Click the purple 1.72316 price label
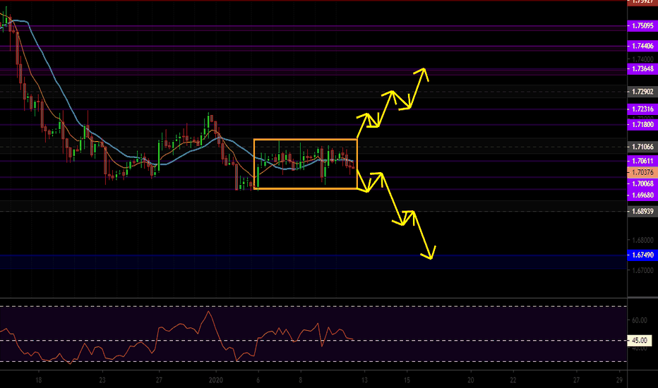 tap(642, 109)
